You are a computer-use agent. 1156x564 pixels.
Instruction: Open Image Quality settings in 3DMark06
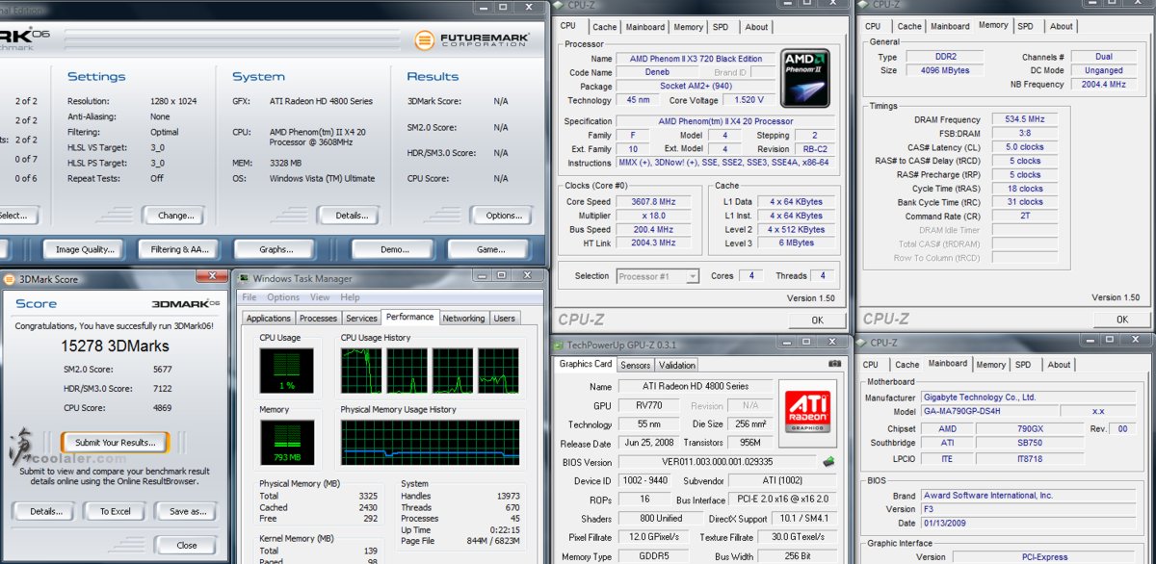coord(85,249)
